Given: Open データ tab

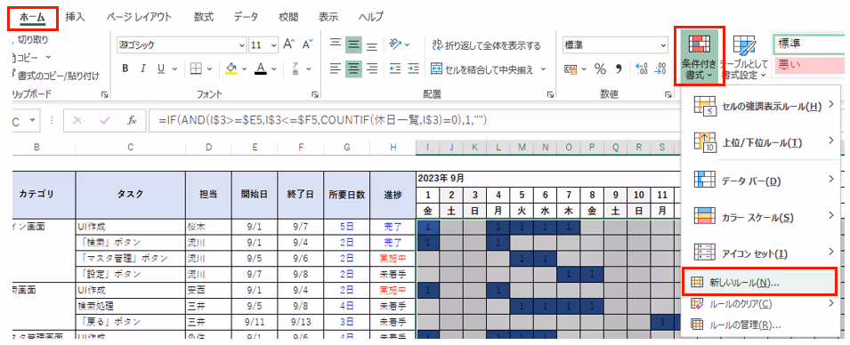Looking at the screenshot, I should pyautogui.click(x=246, y=17).
